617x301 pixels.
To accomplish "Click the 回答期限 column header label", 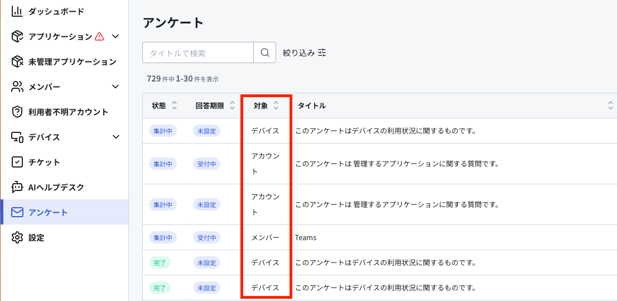I will tap(210, 106).
